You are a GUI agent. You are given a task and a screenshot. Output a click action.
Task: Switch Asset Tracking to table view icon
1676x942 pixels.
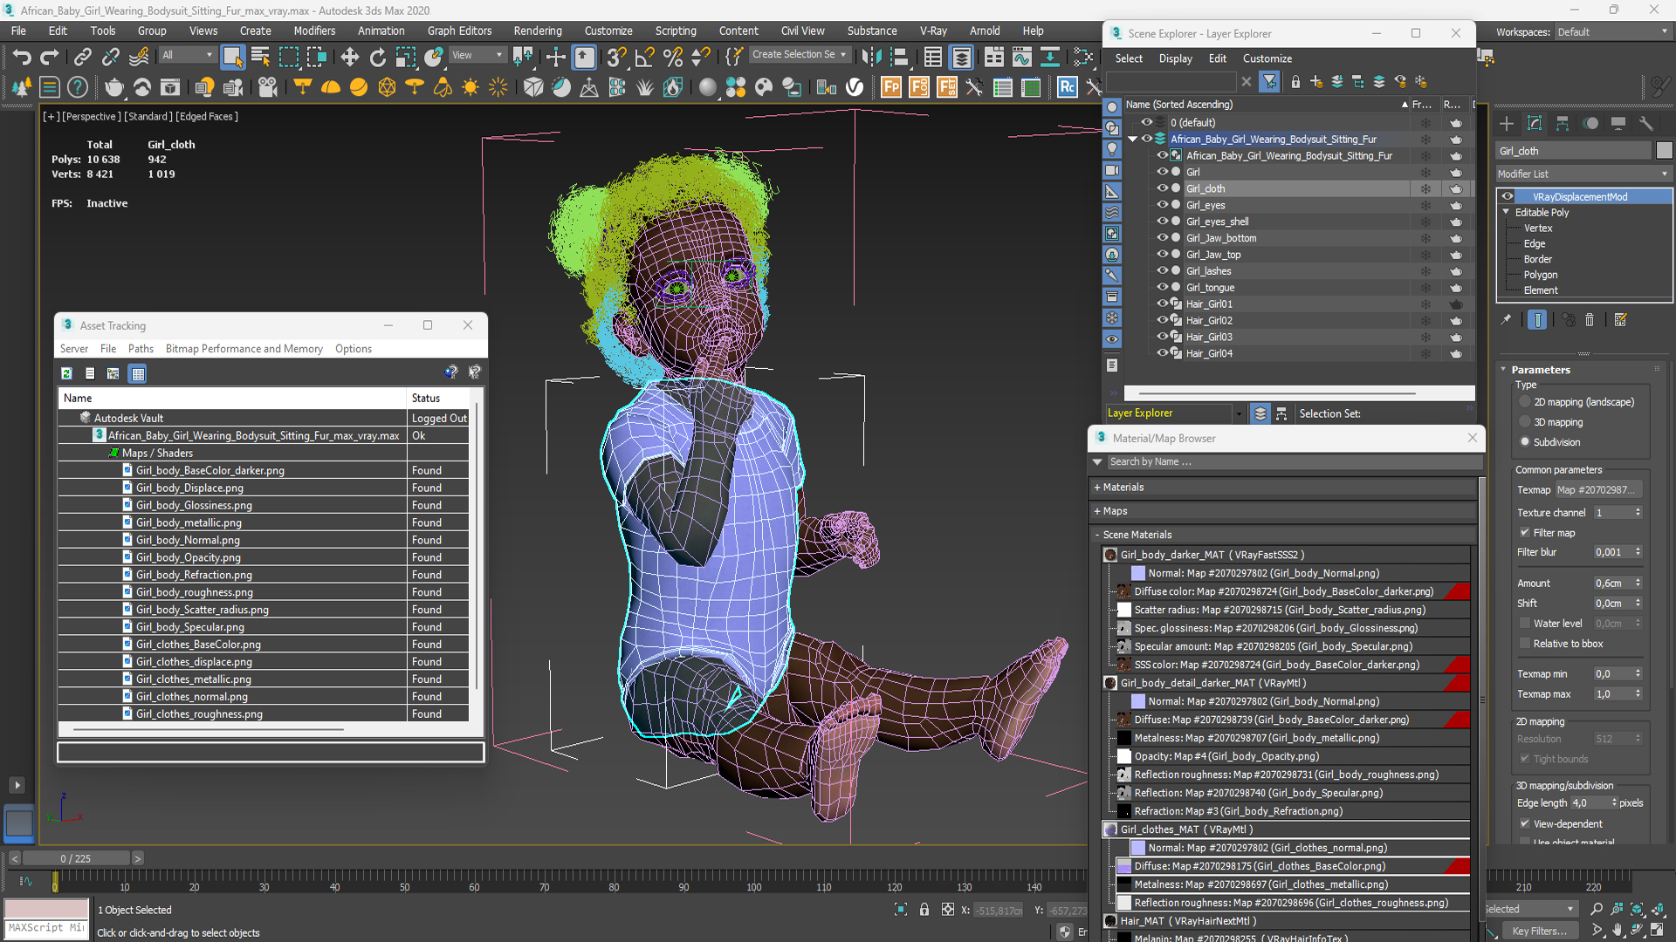138,373
